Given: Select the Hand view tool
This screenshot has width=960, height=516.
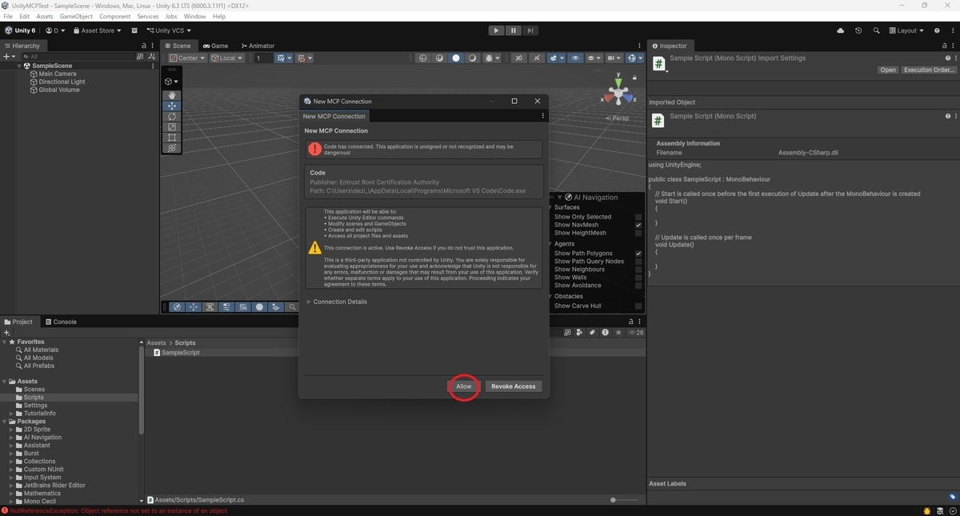Looking at the screenshot, I should point(172,95).
